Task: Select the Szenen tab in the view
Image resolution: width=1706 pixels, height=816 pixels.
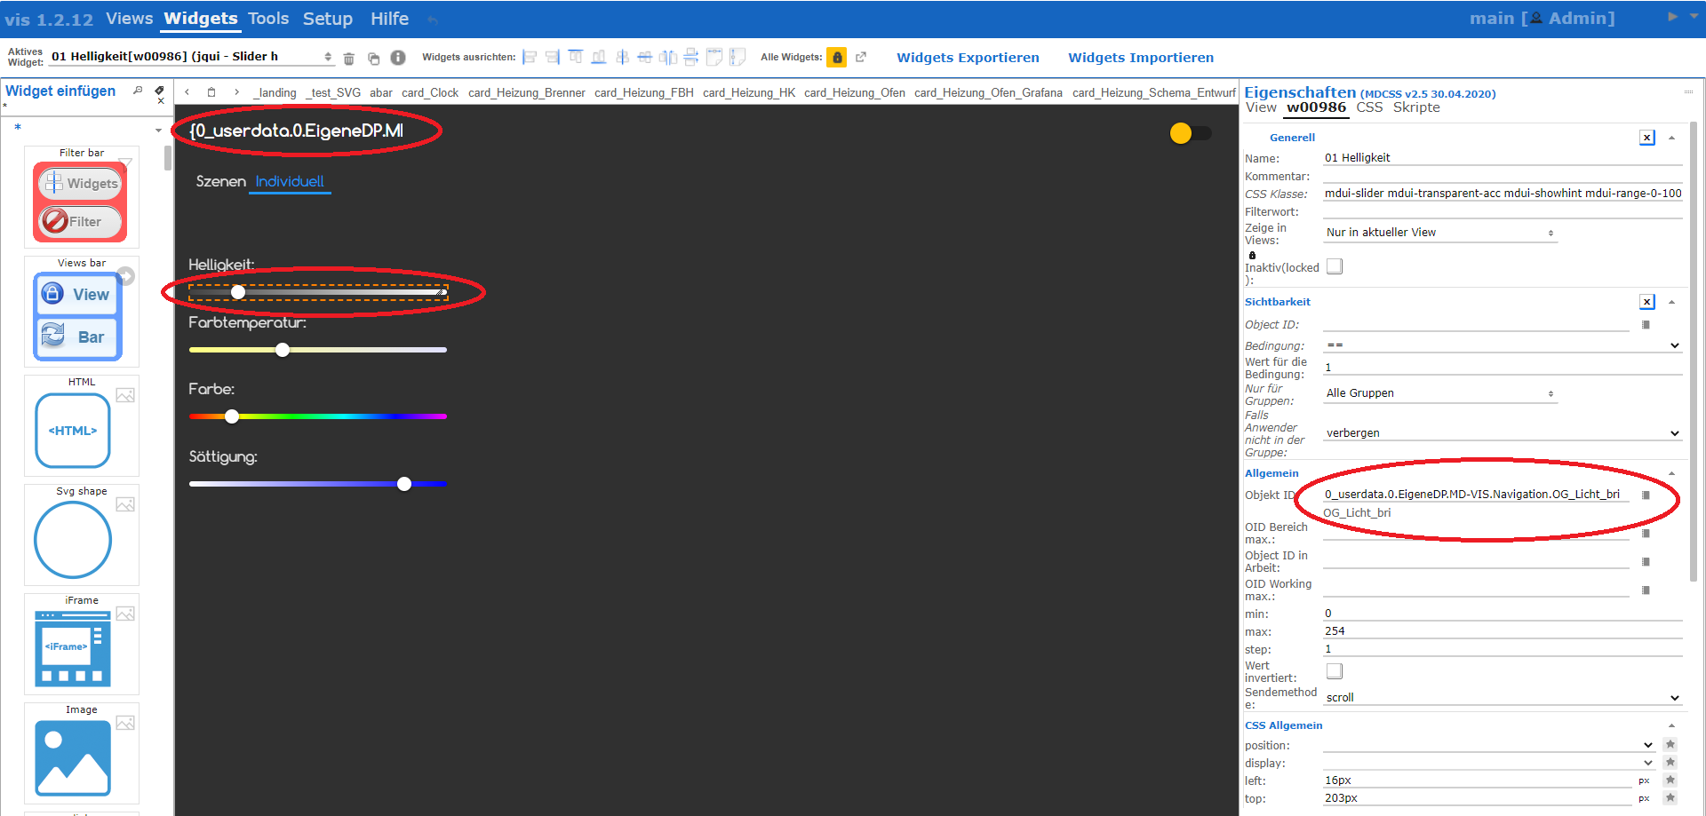Action: click(220, 181)
